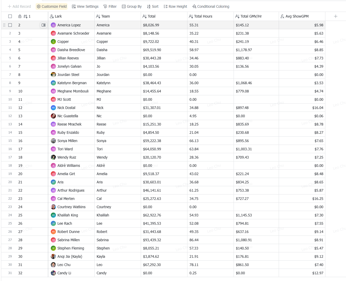346x281 pixels.
Task: Click Candy Li's profile avatar
Action: (53, 273)
